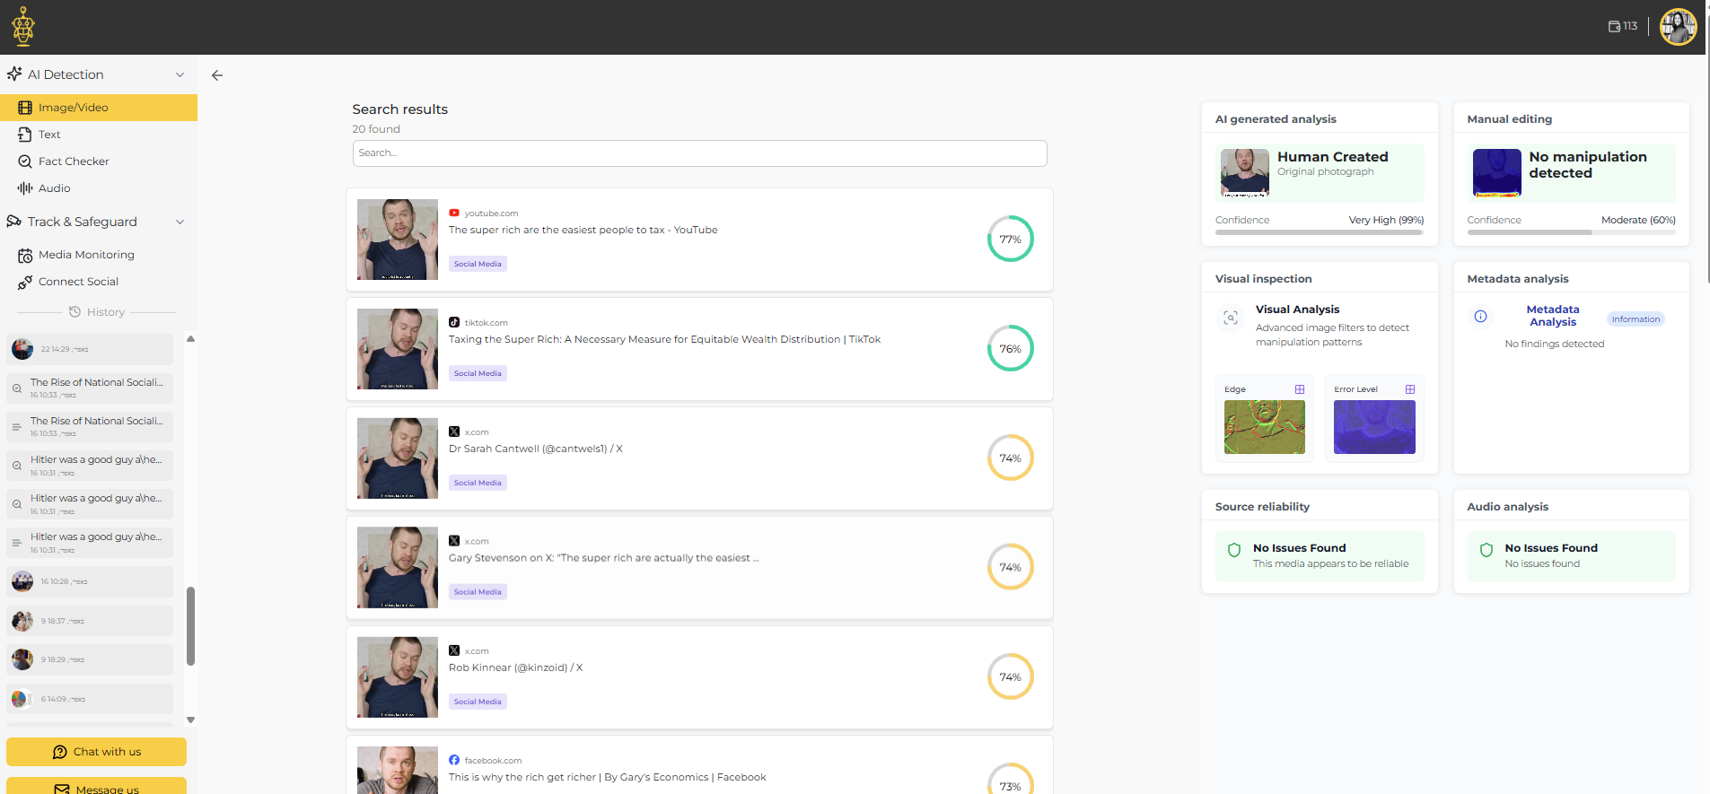1710x794 pixels.
Task: Expand the Error Level filter preview
Action: [1410, 389]
